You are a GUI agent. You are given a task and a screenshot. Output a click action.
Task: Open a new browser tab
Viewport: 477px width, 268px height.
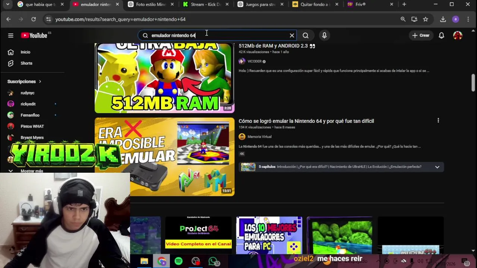point(404,4)
